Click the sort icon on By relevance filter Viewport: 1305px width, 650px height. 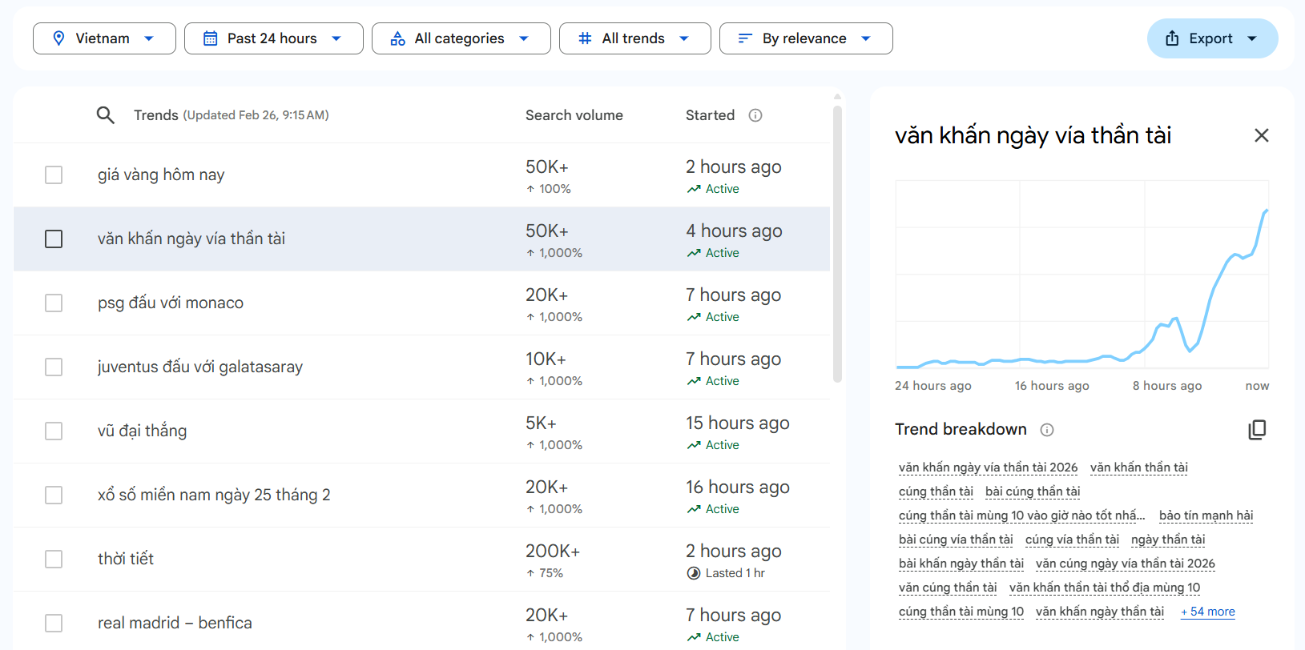tap(745, 38)
